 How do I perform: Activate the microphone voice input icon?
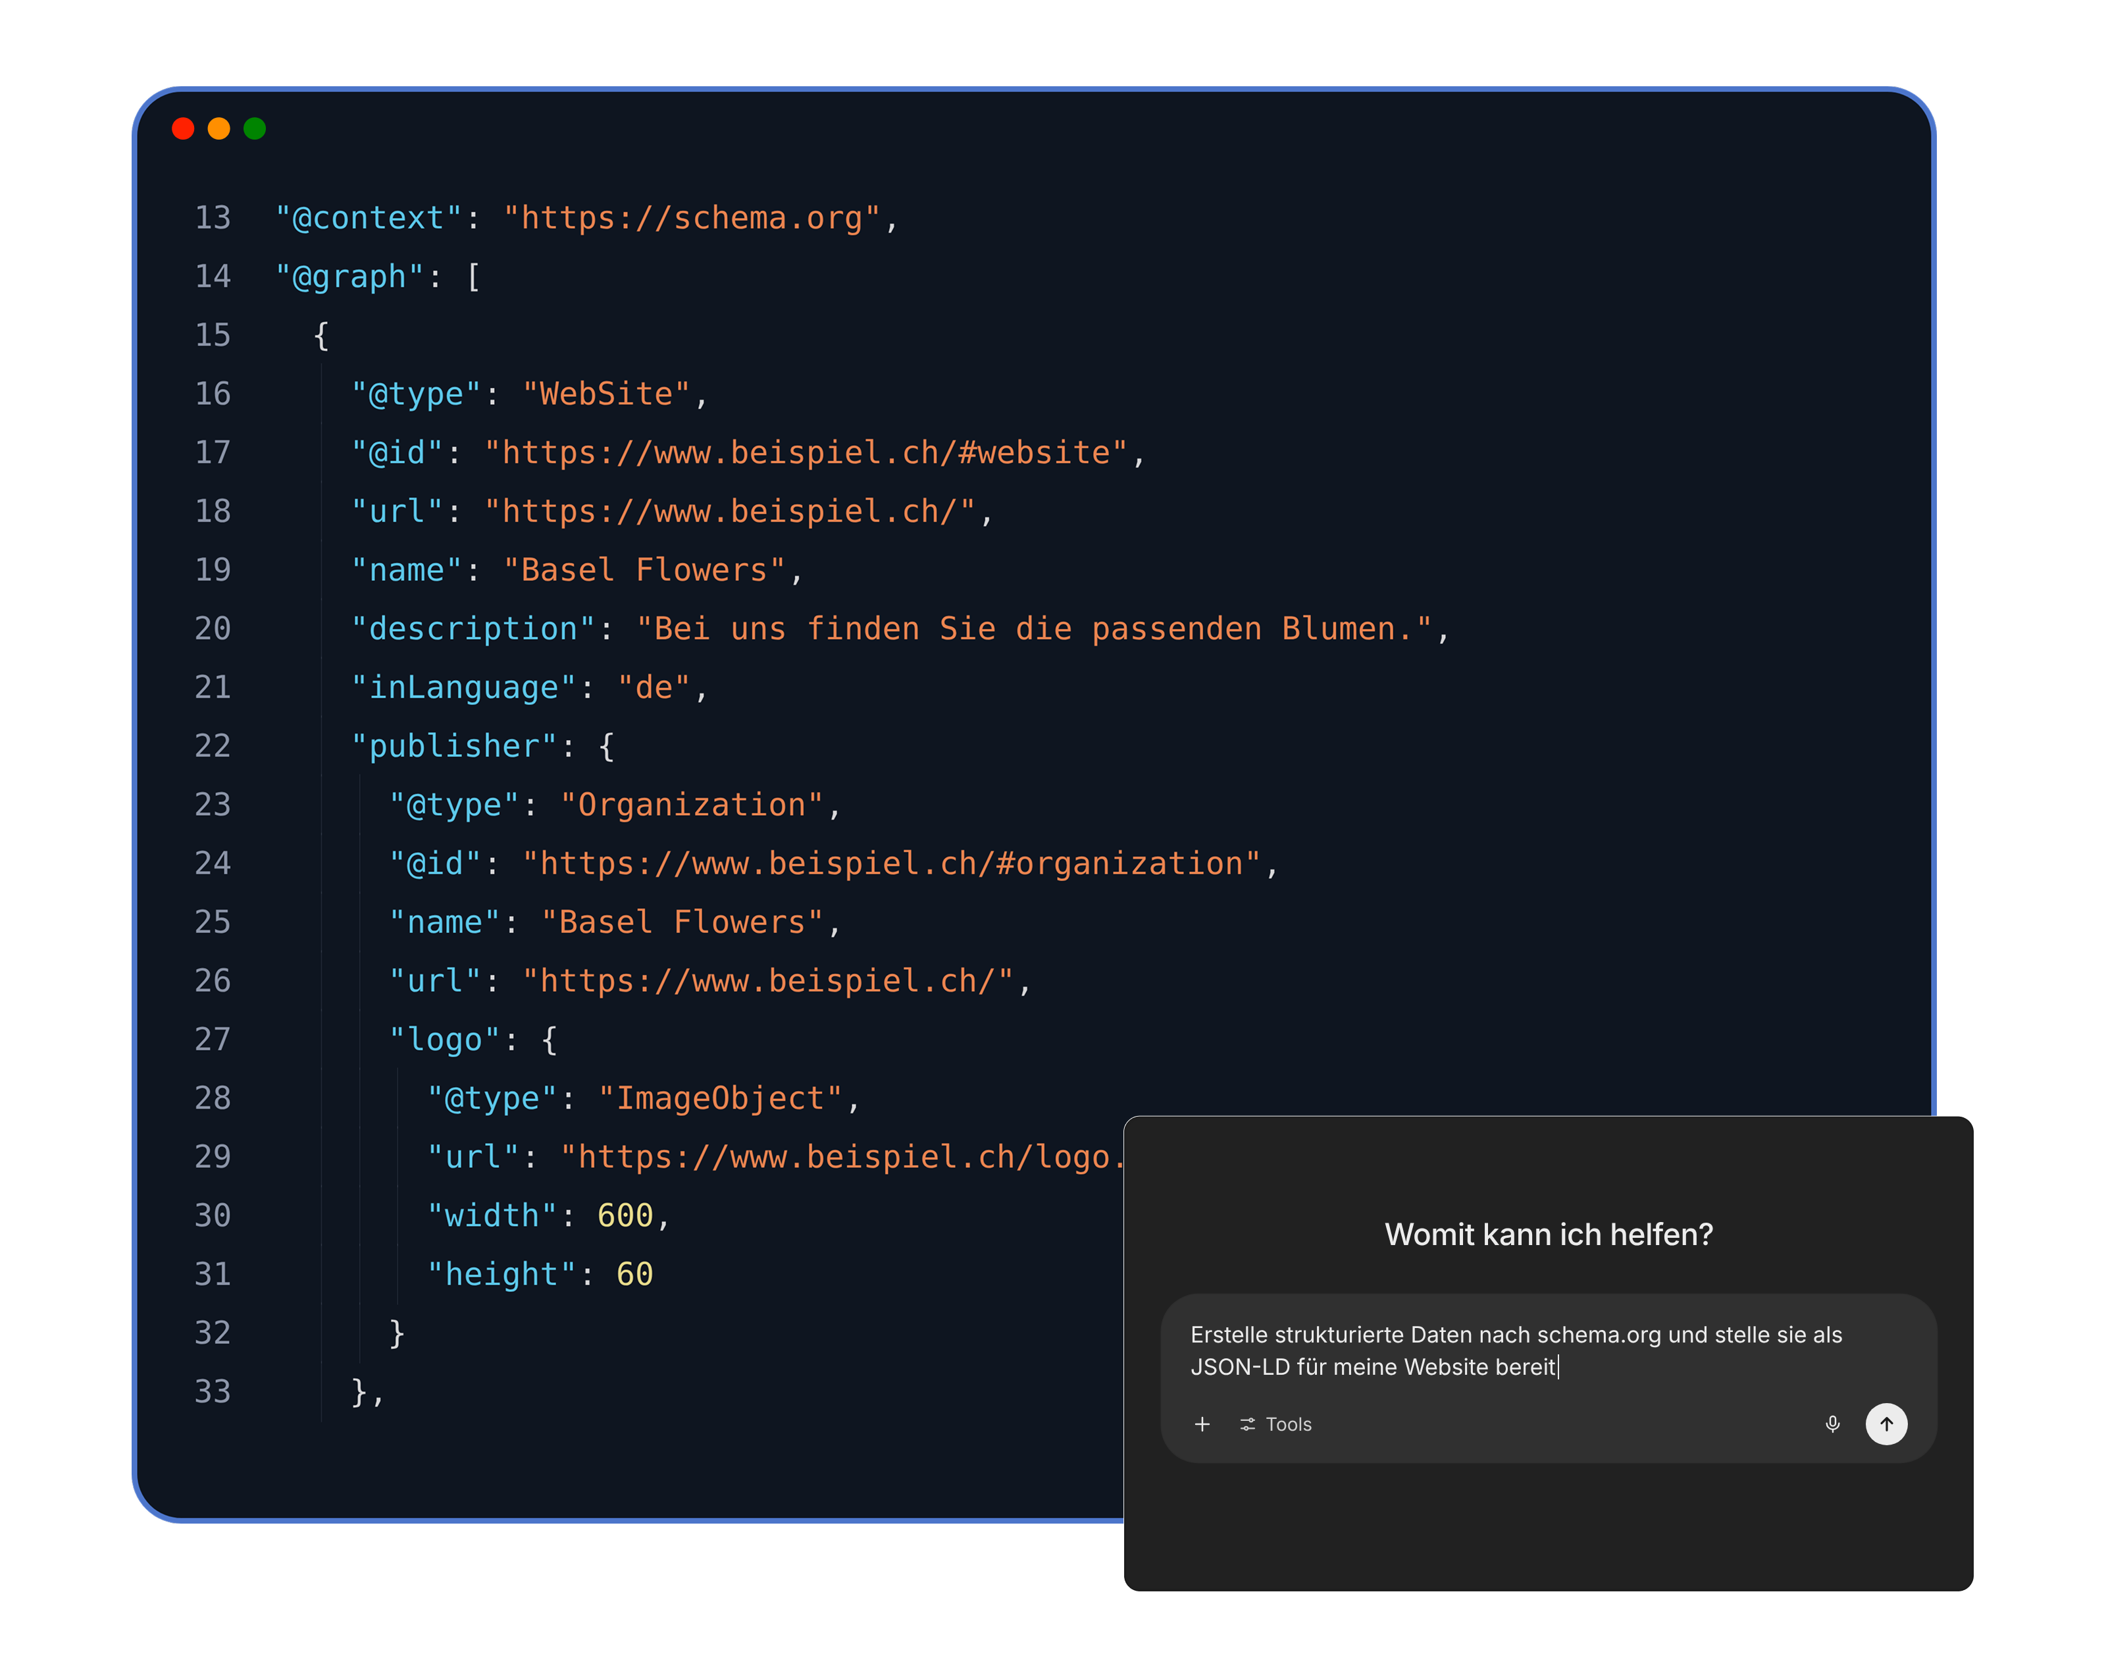pyautogui.click(x=1832, y=1424)
